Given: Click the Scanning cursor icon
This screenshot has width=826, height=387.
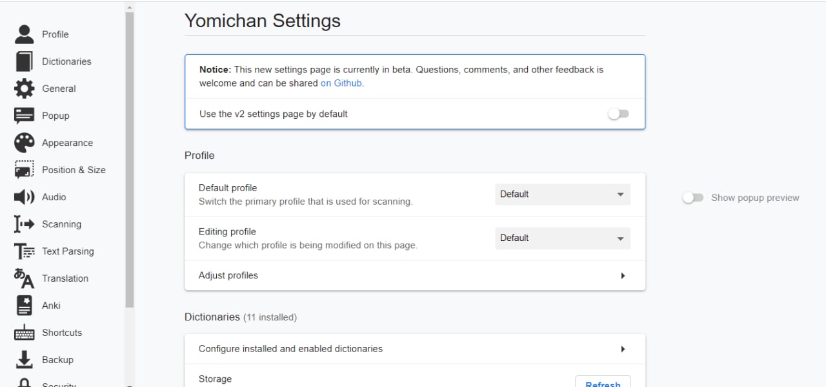Looking at the screenshot, I should (x=25, y=224).
